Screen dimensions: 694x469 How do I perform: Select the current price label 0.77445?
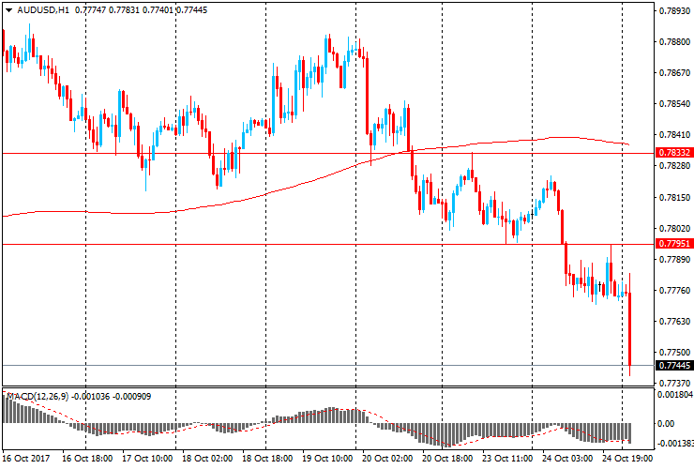(673, 366)
